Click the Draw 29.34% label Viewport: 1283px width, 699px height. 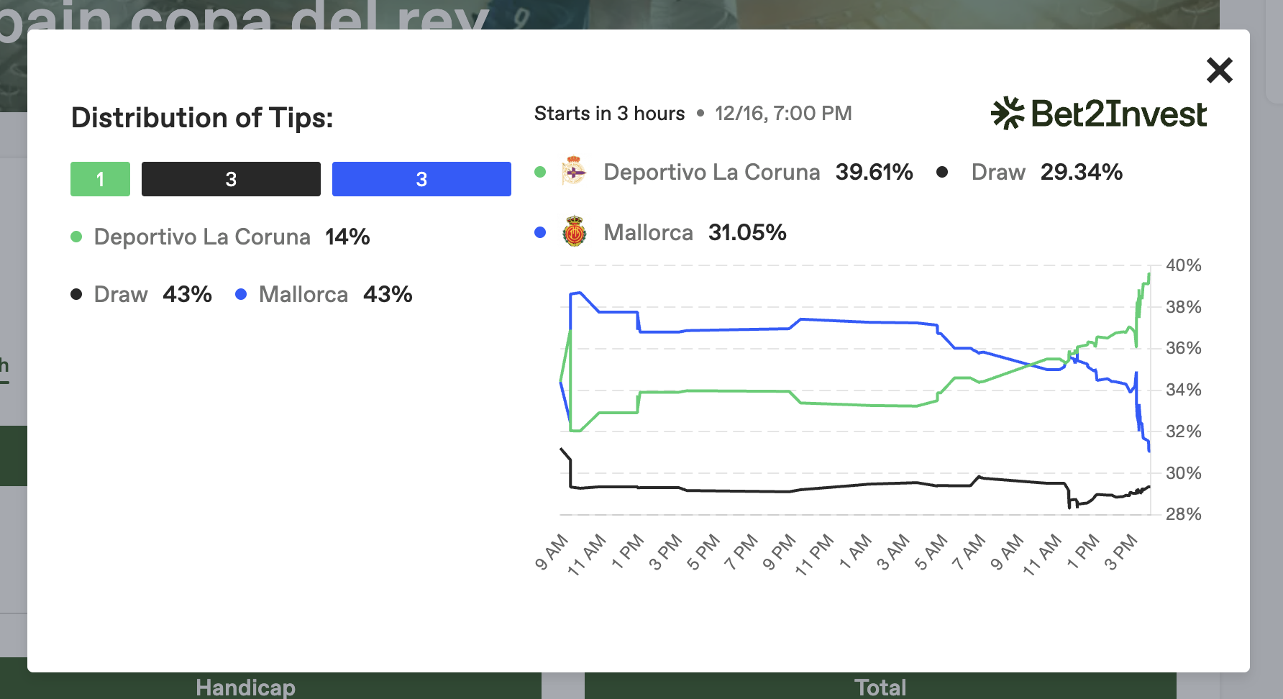pyautogui.click(x=1046, y=172)
